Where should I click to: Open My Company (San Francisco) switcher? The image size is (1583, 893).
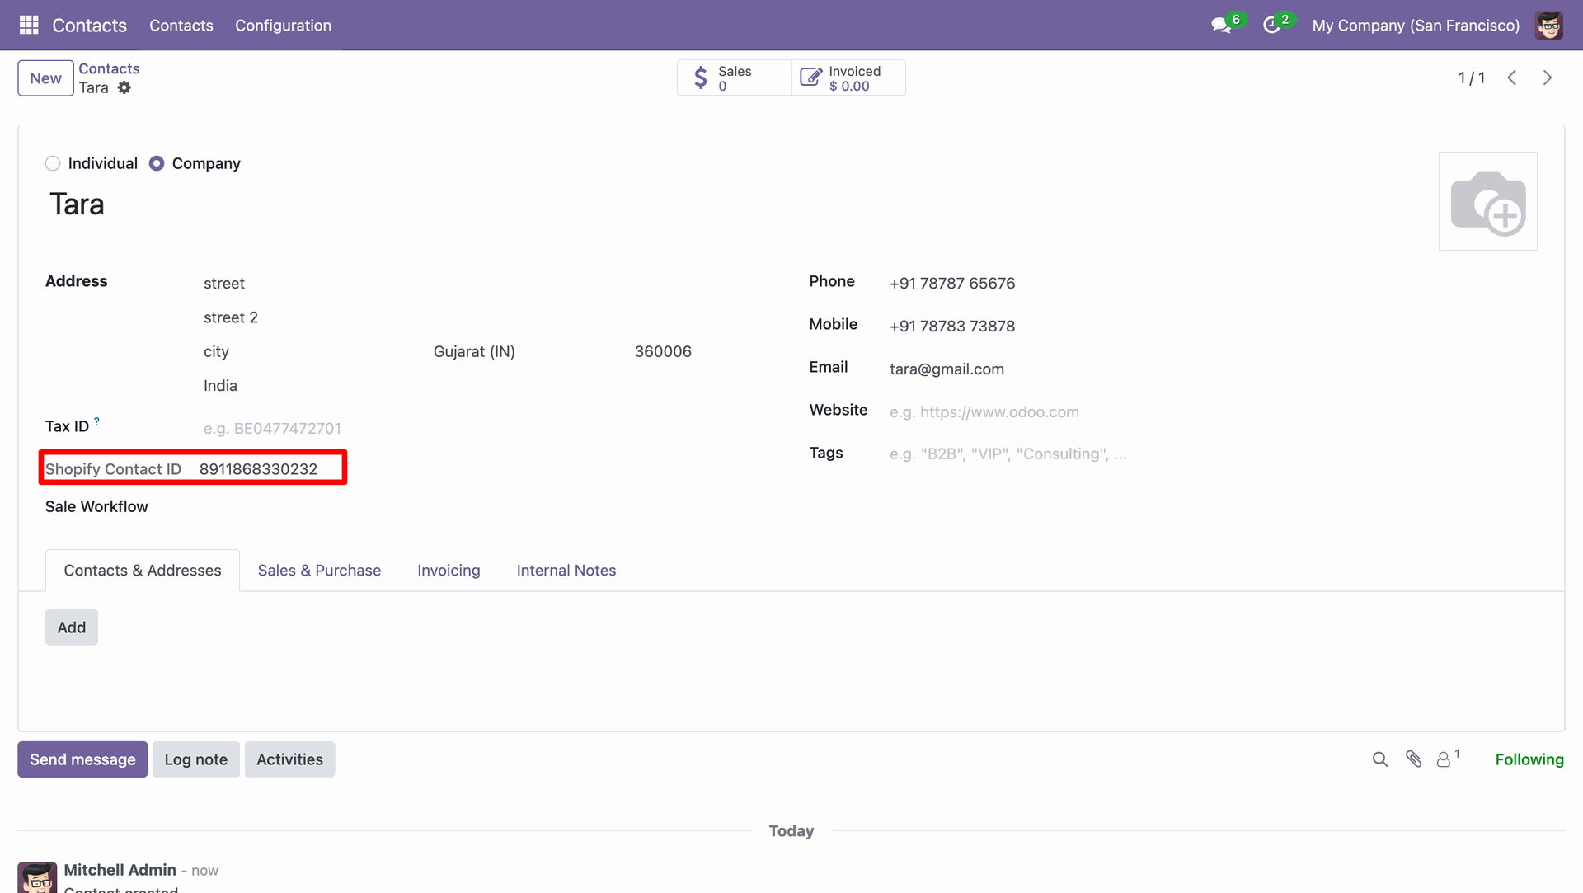(x=1415, y=25)
